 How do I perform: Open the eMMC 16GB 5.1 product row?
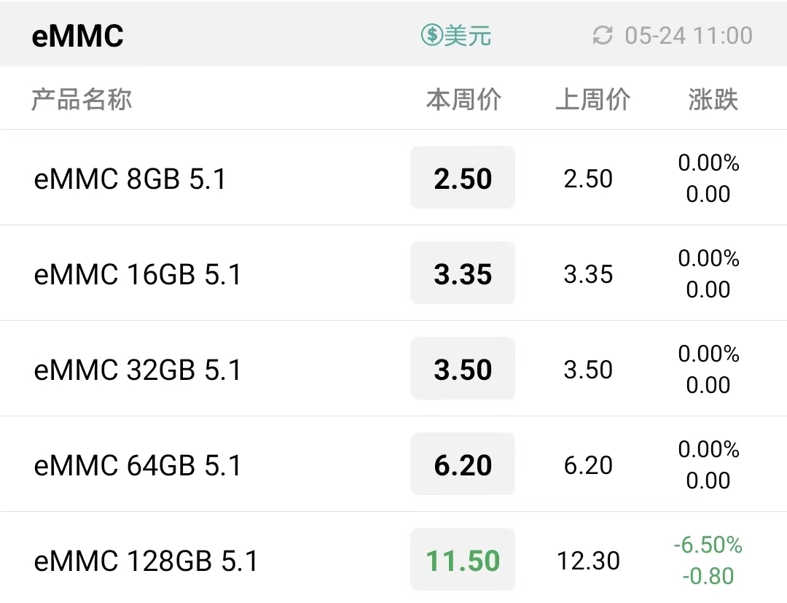tap(393, 273)
